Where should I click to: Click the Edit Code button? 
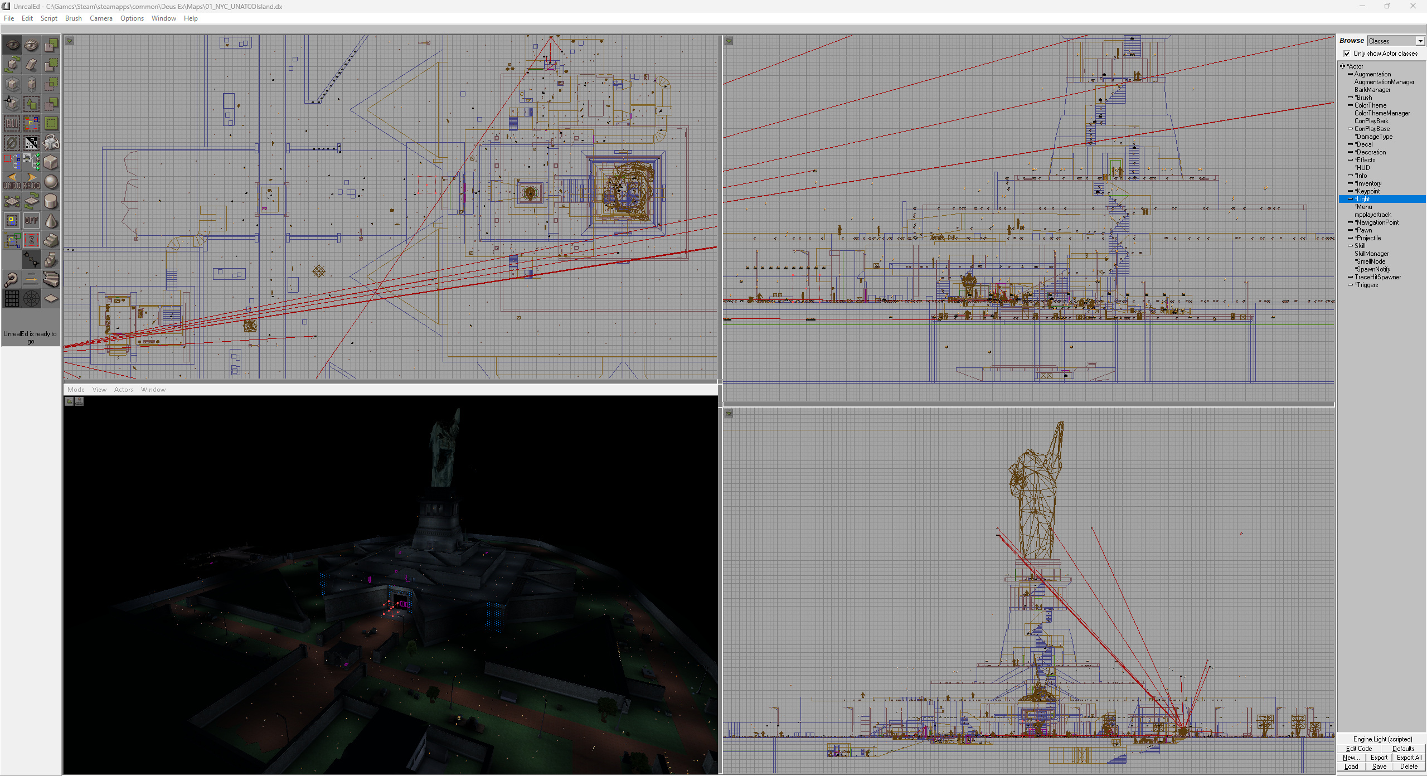1358,749
